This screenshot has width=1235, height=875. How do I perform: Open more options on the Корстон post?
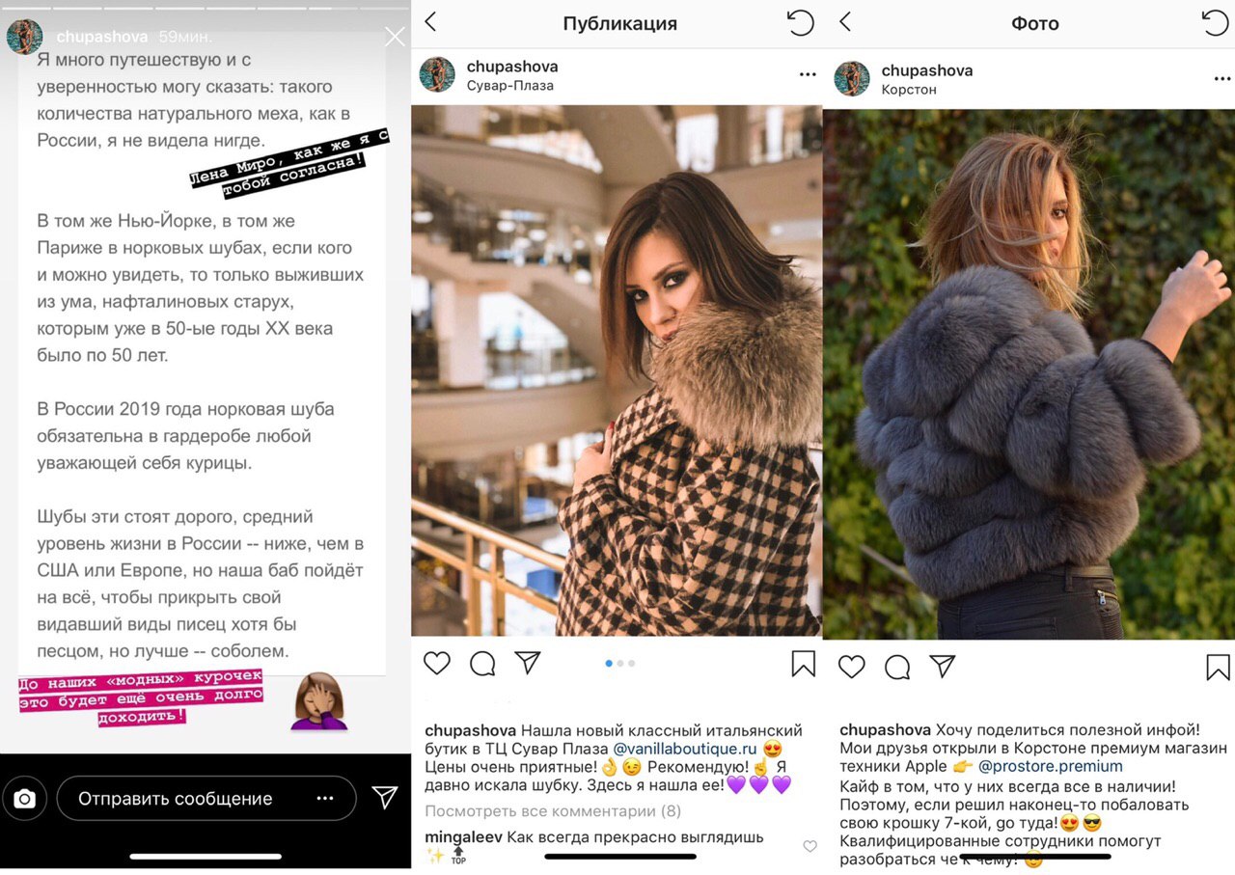click(x=1221, y=78)
